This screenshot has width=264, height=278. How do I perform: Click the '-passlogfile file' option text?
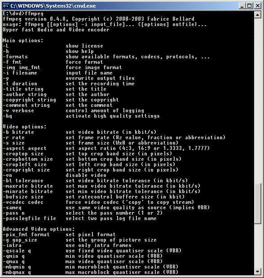pyautogui.click(x=30, y=218)
